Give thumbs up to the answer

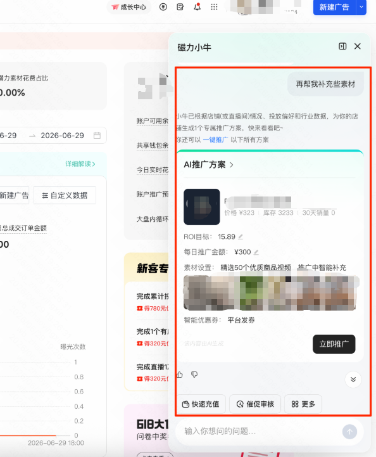point(180,375)
